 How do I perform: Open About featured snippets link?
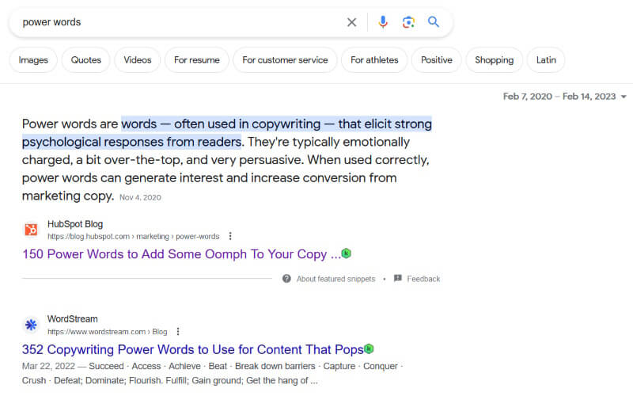[335, 279]
